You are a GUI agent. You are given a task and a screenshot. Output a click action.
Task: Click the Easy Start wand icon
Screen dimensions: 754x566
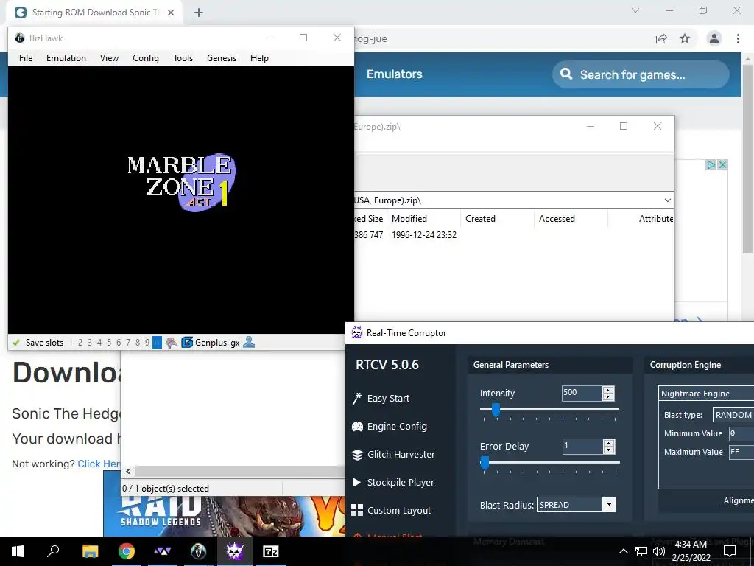(x=357, y=399)
